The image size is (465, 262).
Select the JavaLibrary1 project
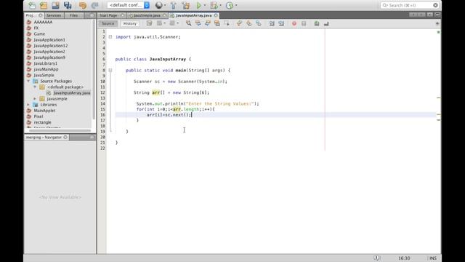click(x=45, y=63)
